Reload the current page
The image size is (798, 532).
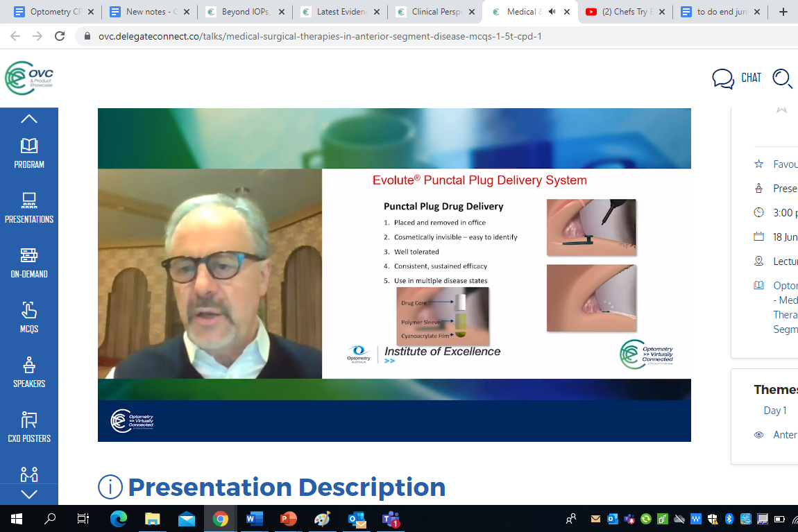[x=60, y=37]
